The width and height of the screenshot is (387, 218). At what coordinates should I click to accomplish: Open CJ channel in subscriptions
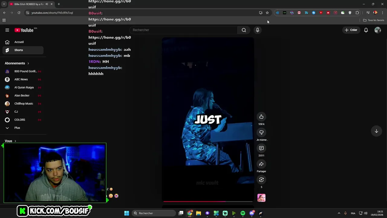(x=23, y=112)
